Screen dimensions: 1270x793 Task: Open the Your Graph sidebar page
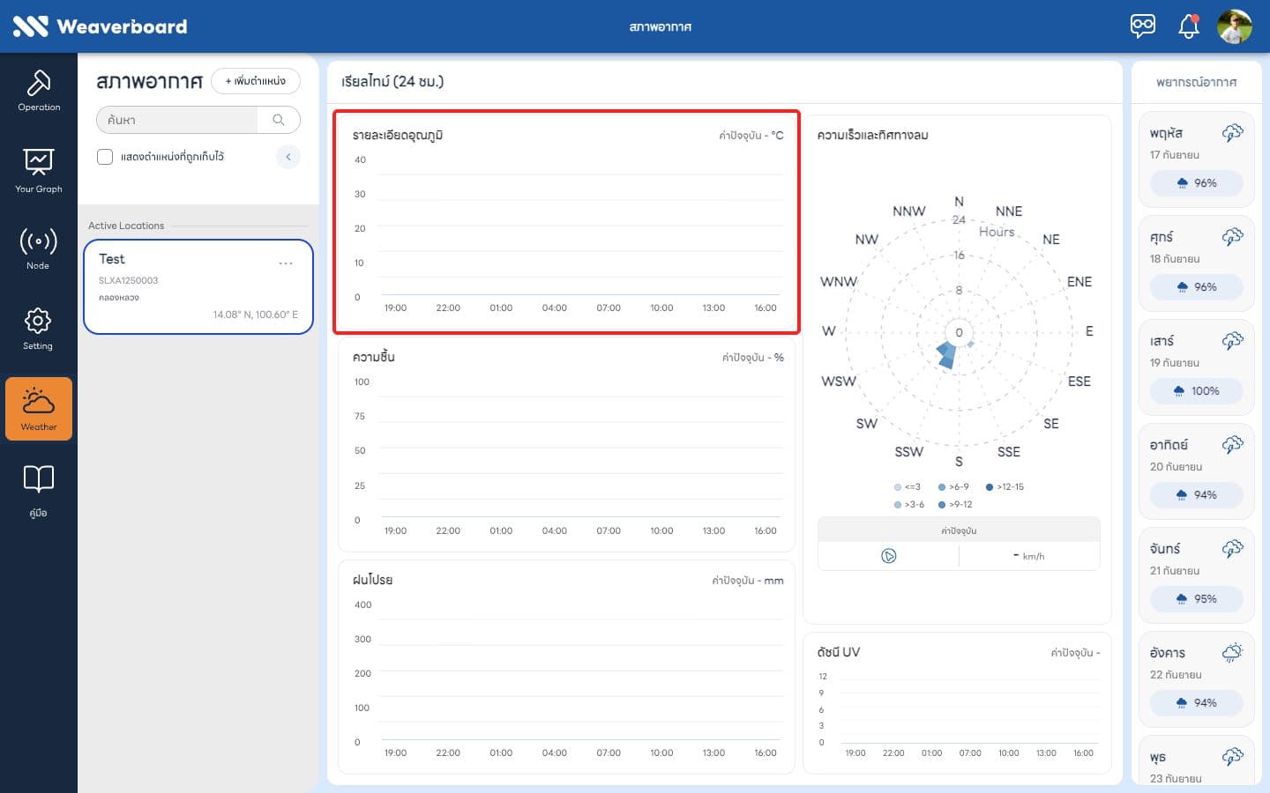point(39,170)
